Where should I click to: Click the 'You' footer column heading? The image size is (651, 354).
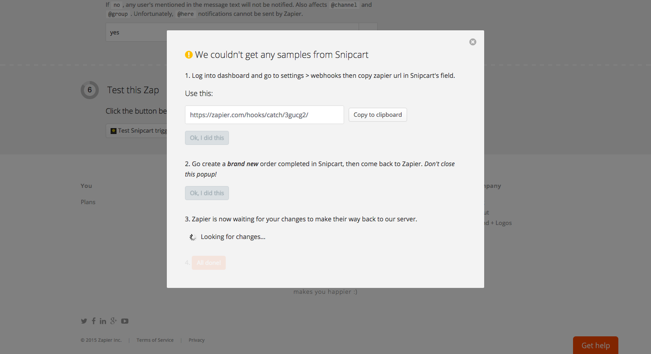pyautogui.click(x=86, y=186)
